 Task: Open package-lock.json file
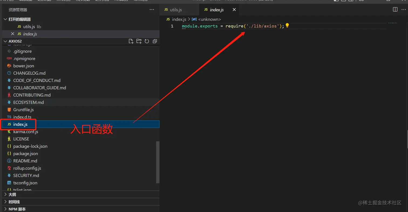coord(81,146)
